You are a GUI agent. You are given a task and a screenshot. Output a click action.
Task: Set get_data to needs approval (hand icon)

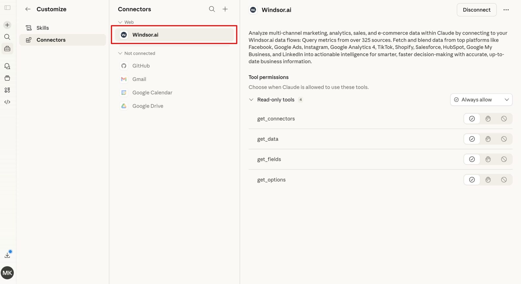488,139
